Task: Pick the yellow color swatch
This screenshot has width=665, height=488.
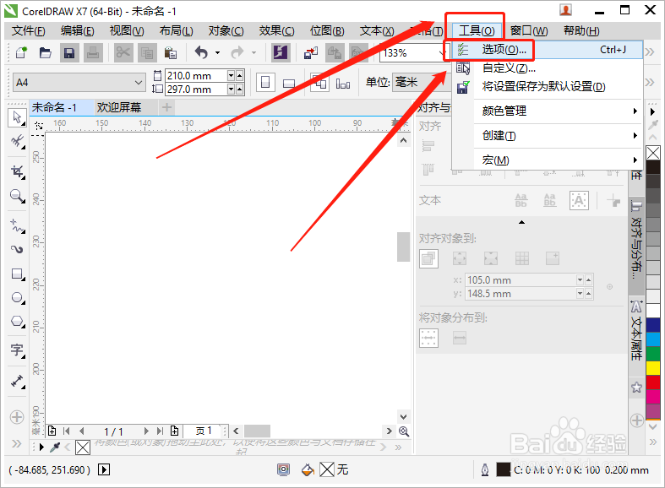Action: pos(653,368)
